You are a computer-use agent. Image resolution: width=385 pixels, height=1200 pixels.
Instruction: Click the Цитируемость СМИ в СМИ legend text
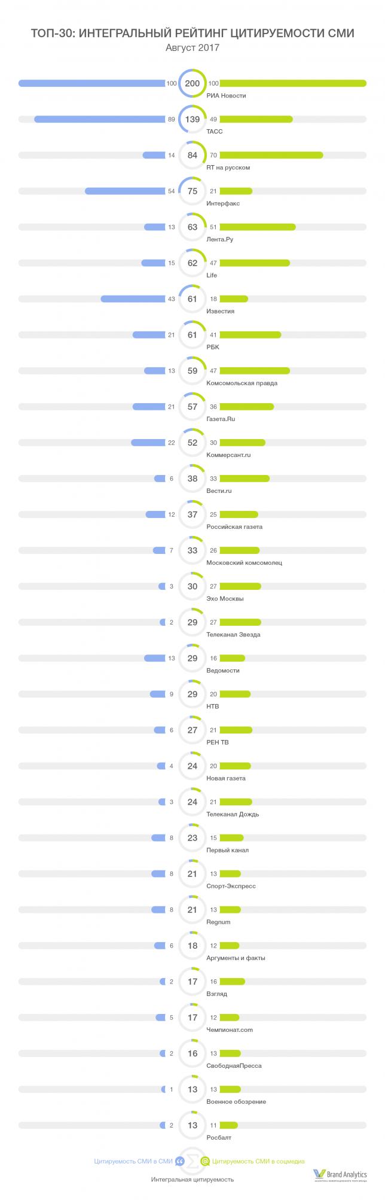coord(133,1161)
